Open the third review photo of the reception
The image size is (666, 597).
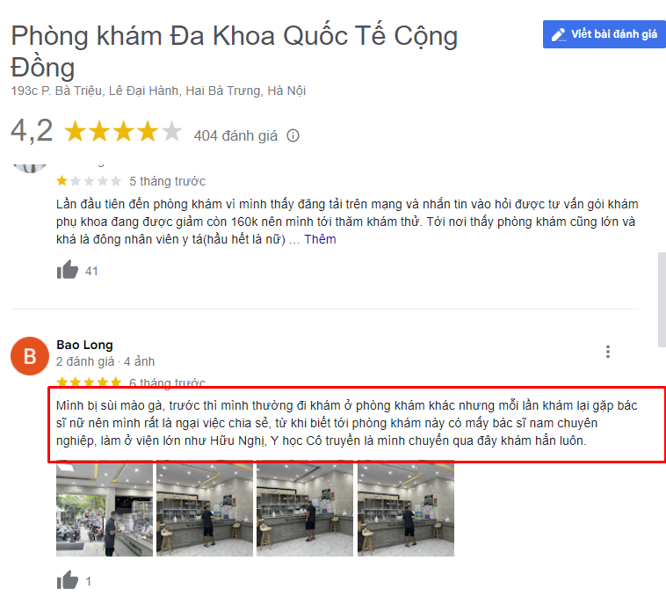(305, 508)
